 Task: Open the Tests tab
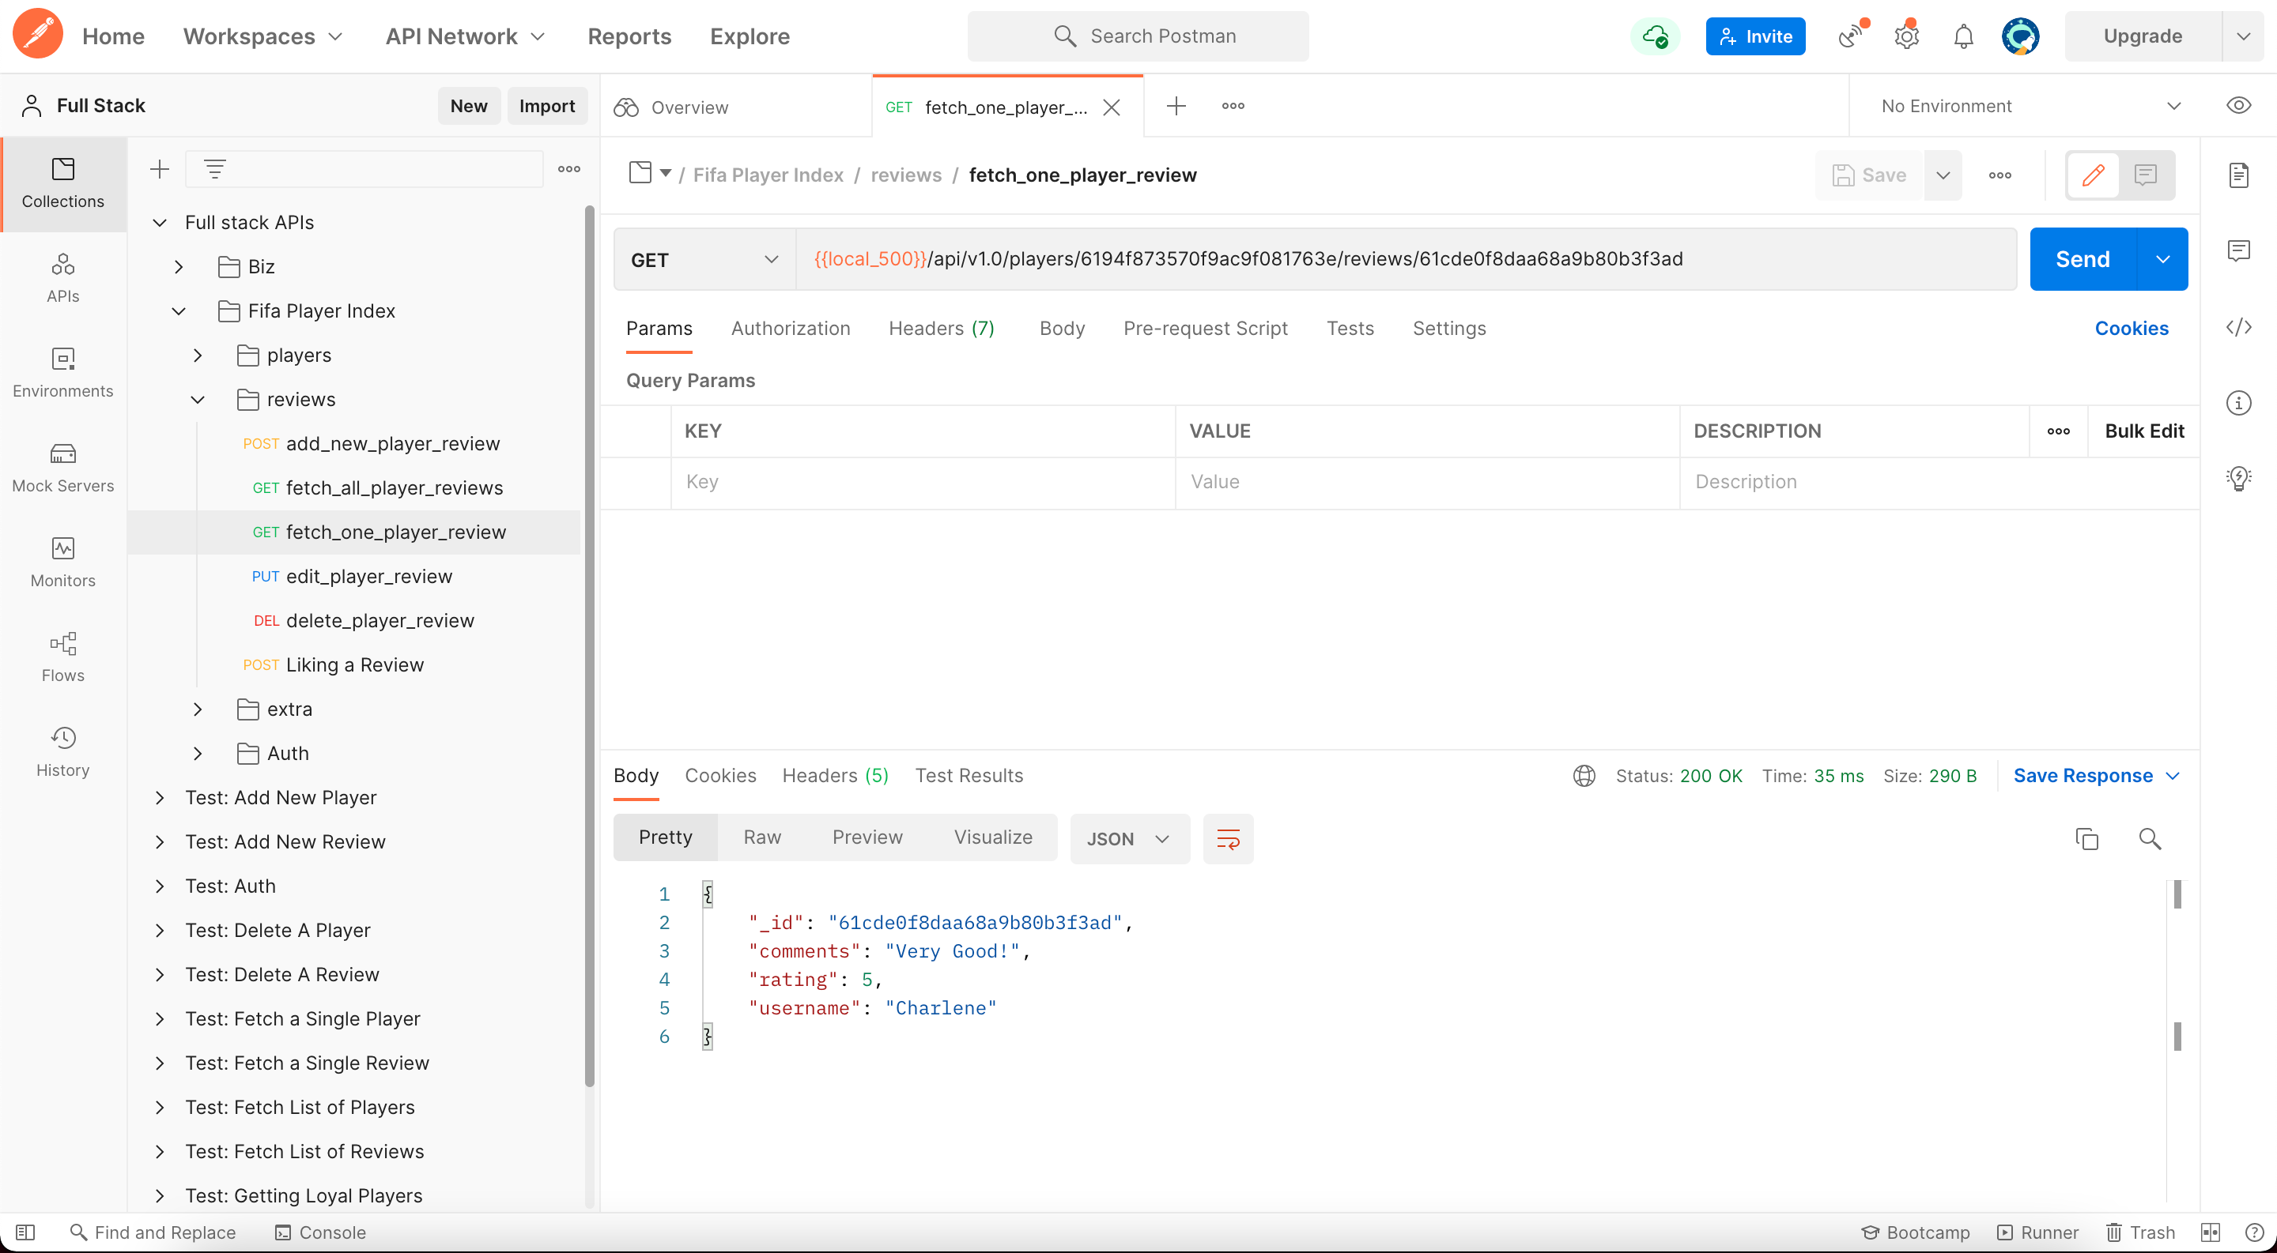[x=1350, y=329]
